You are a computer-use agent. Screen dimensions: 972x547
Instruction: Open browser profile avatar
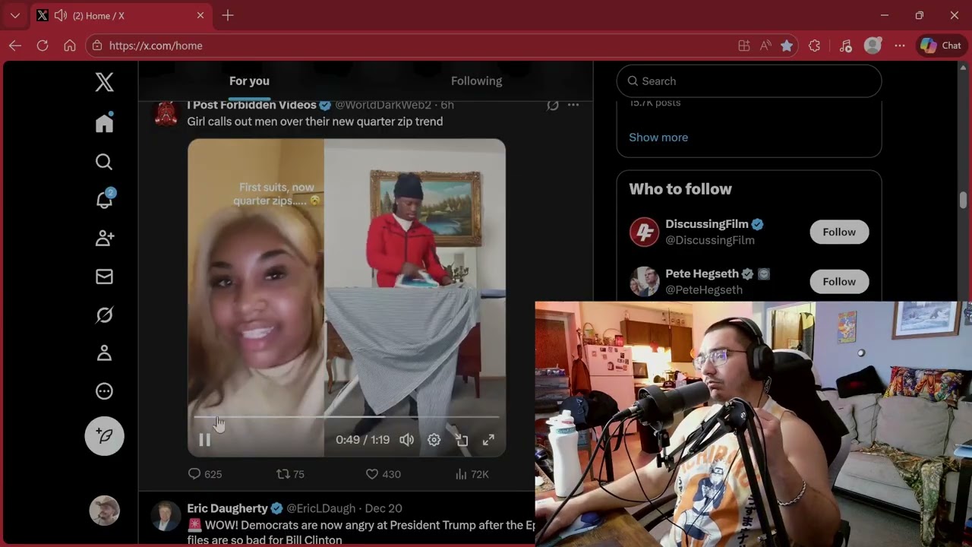click(x=873, y=46)
